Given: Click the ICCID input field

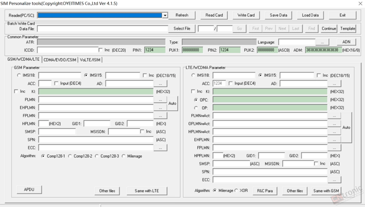Looking at the screenshot, I should [x=68, y=50].
